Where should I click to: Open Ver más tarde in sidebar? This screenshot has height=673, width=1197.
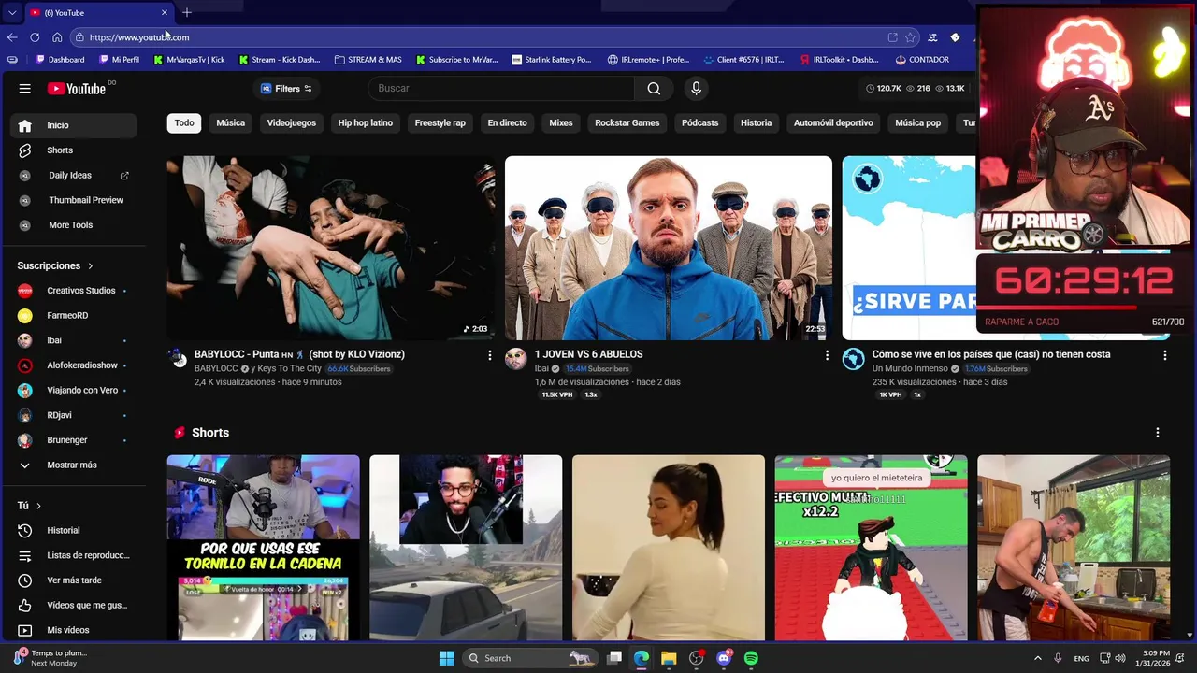pos(74,580)
